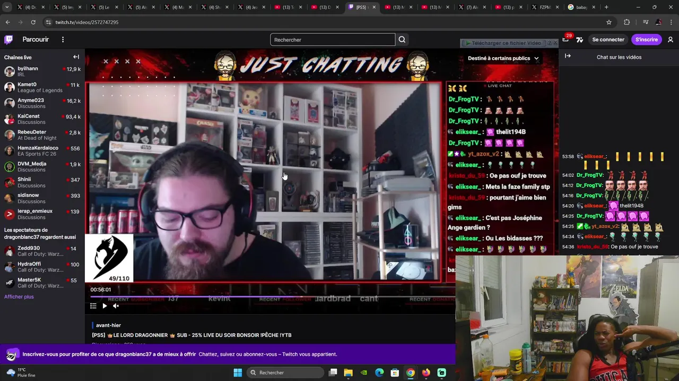Image resolution: width=679 pixels, height=381 pixels.
Task: Unmute the video player volume
Action: 116,306
